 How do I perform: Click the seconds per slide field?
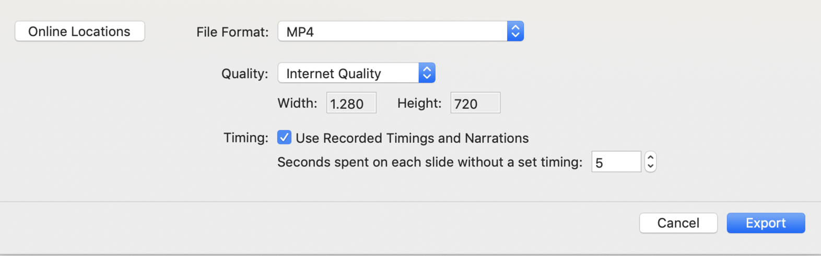point(616,162)
